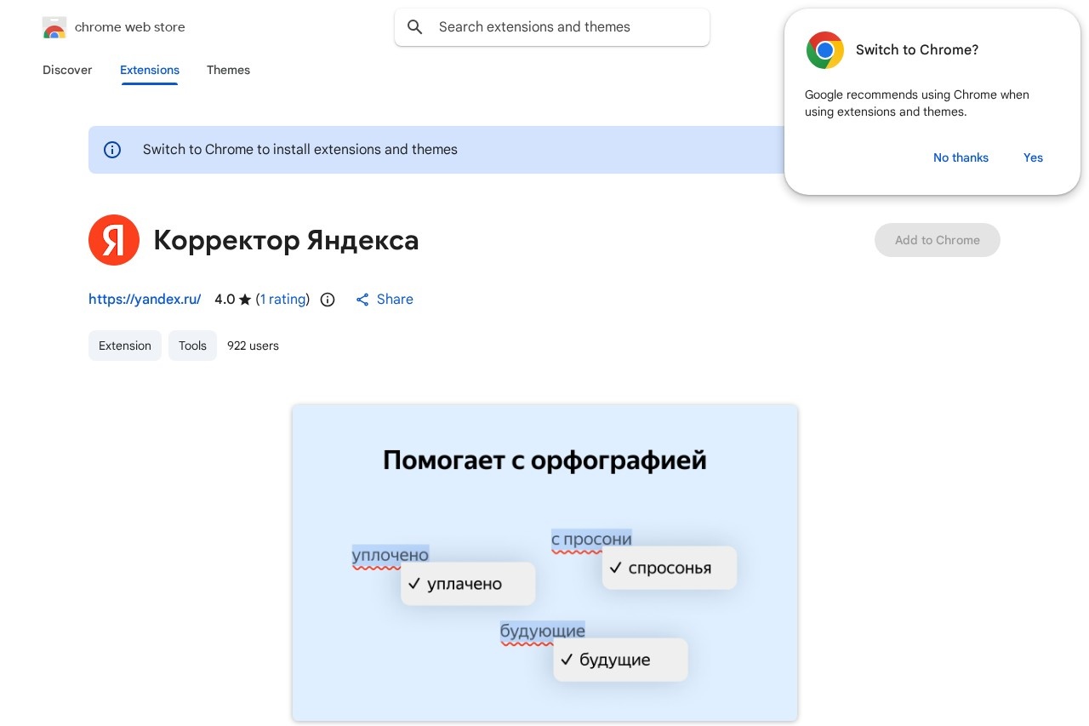Click the info icon in the blue banner

pos(112,150)
